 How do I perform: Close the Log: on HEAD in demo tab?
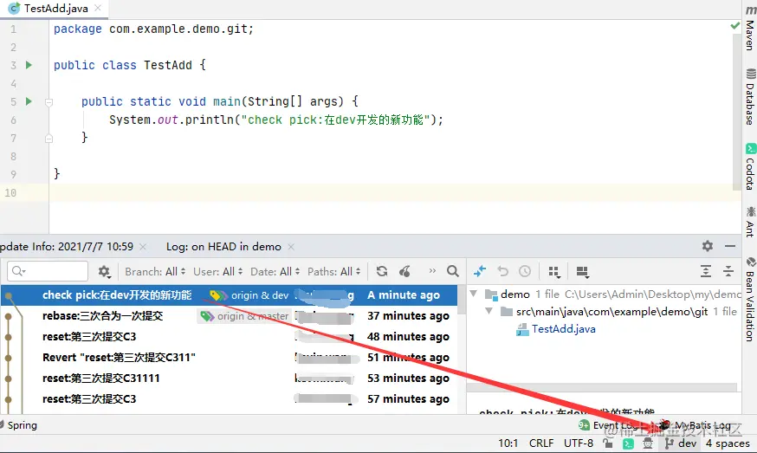(291, 247)
